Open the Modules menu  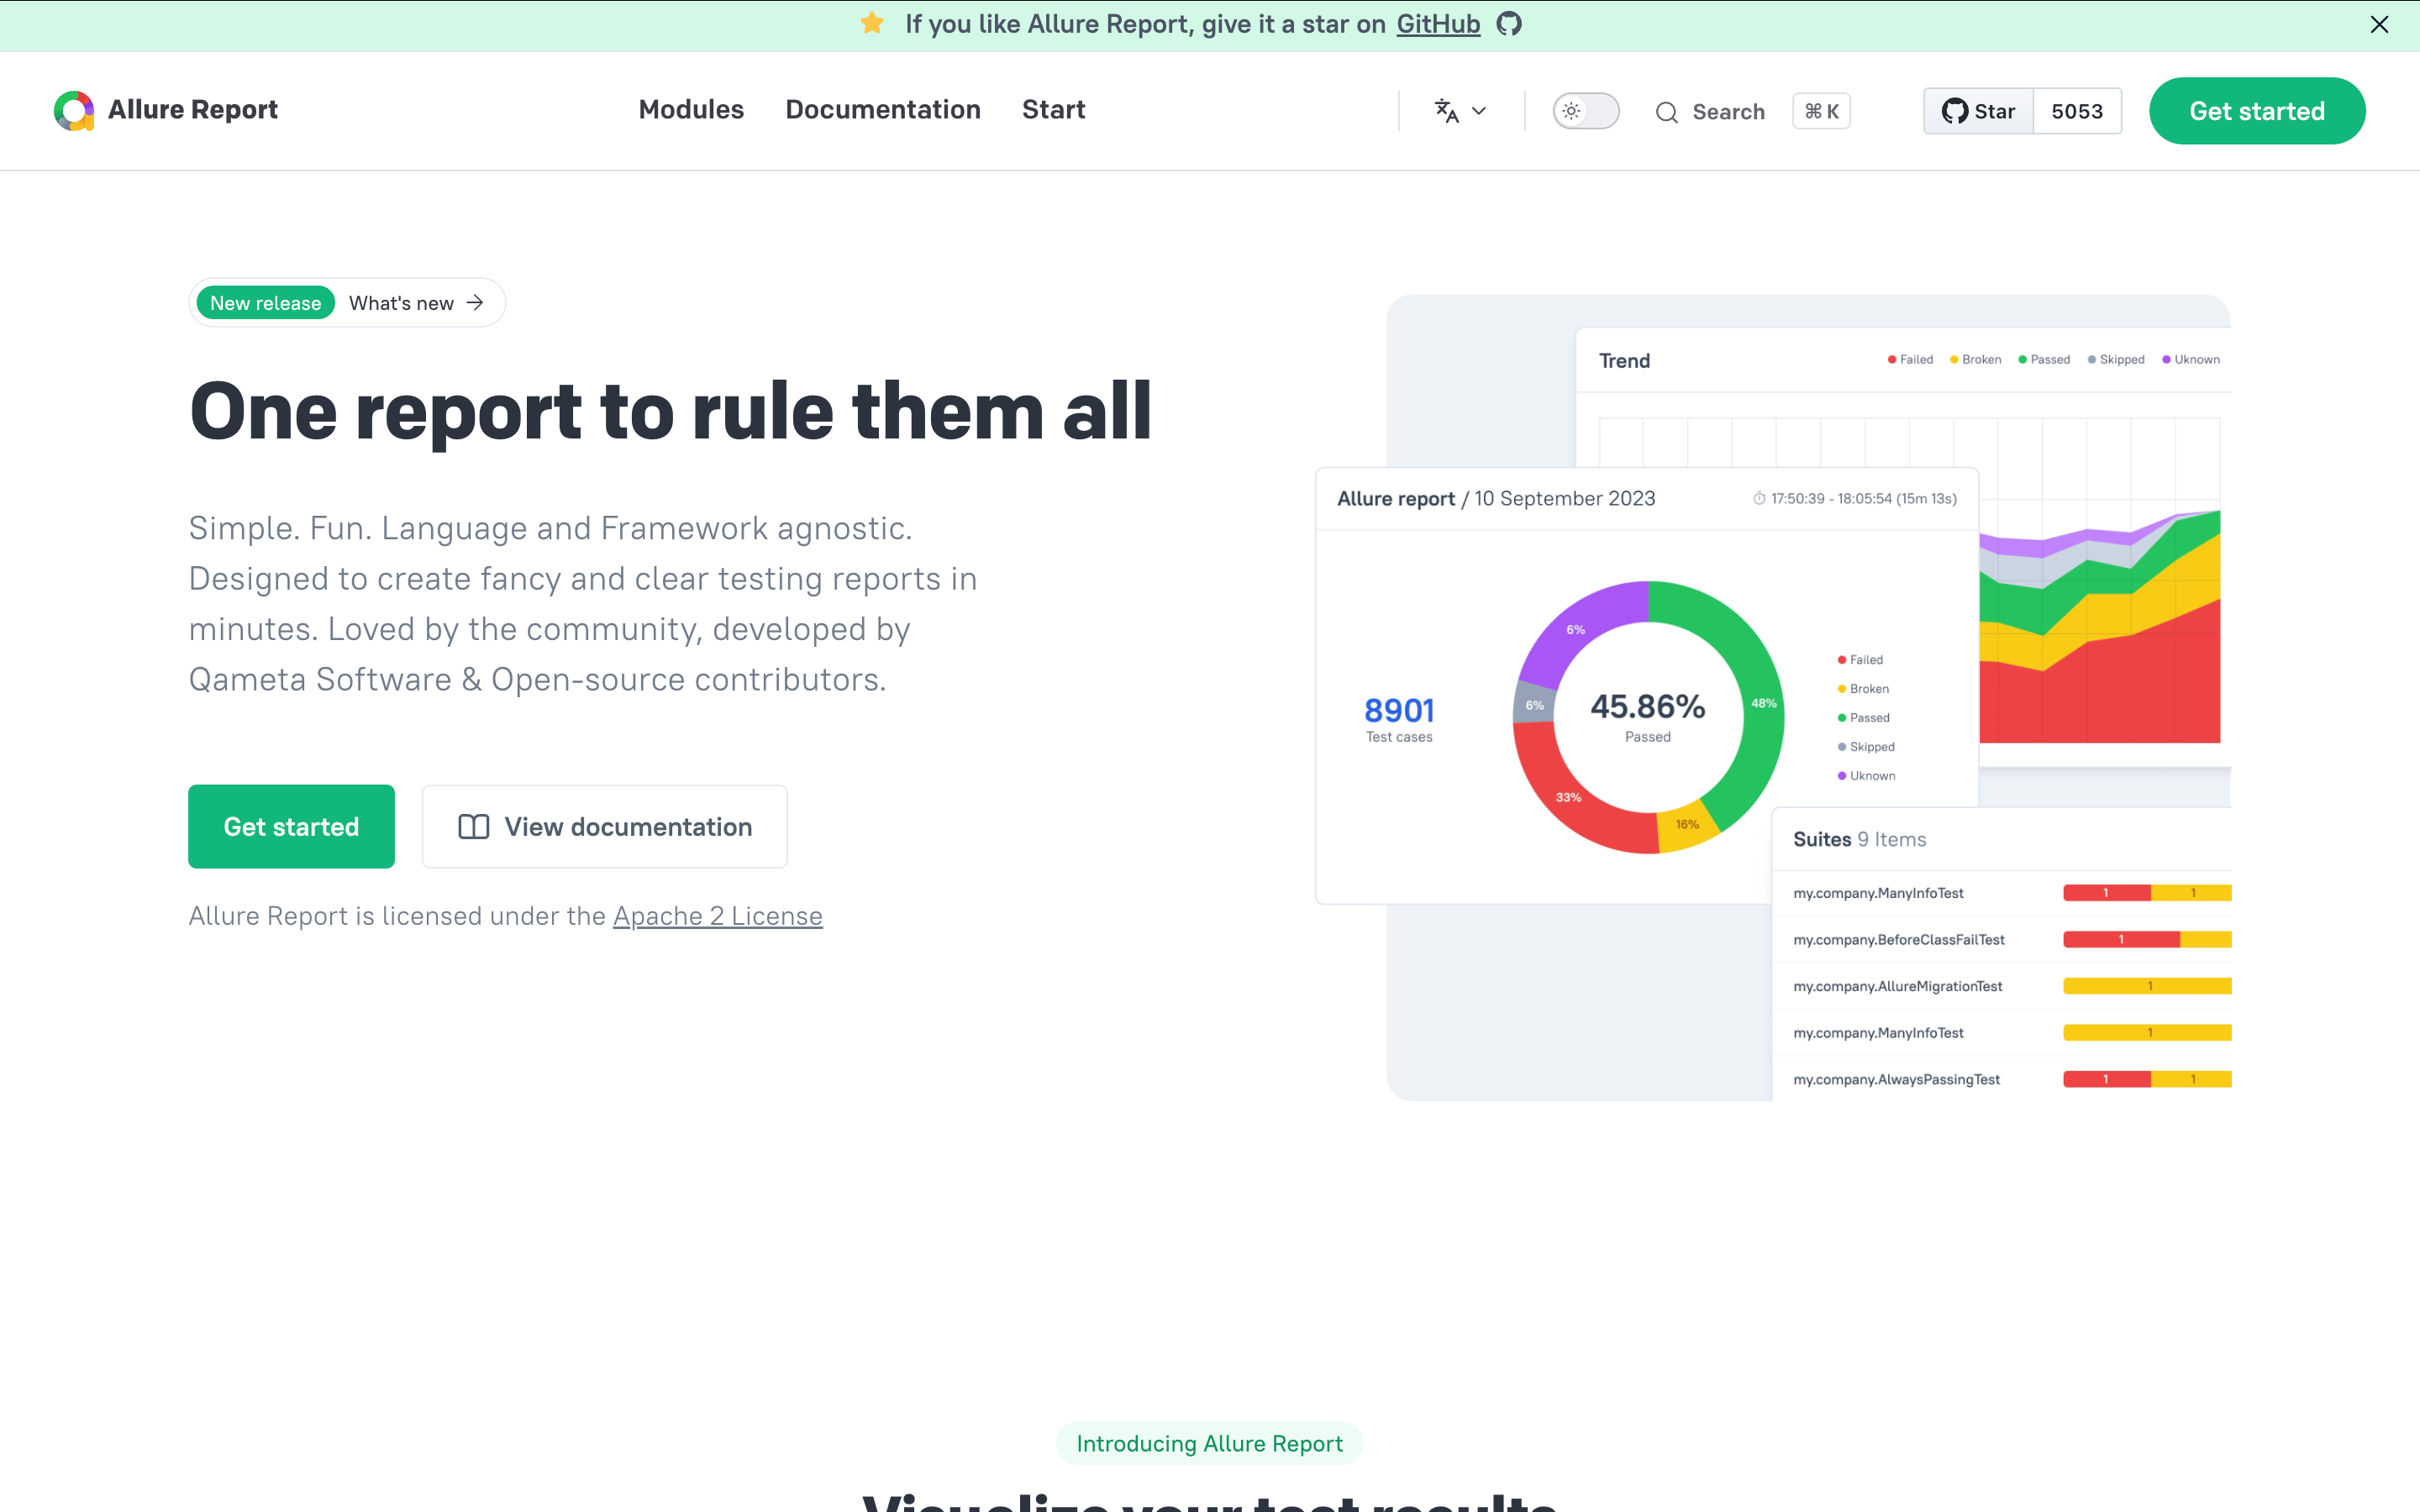[691, 110]
